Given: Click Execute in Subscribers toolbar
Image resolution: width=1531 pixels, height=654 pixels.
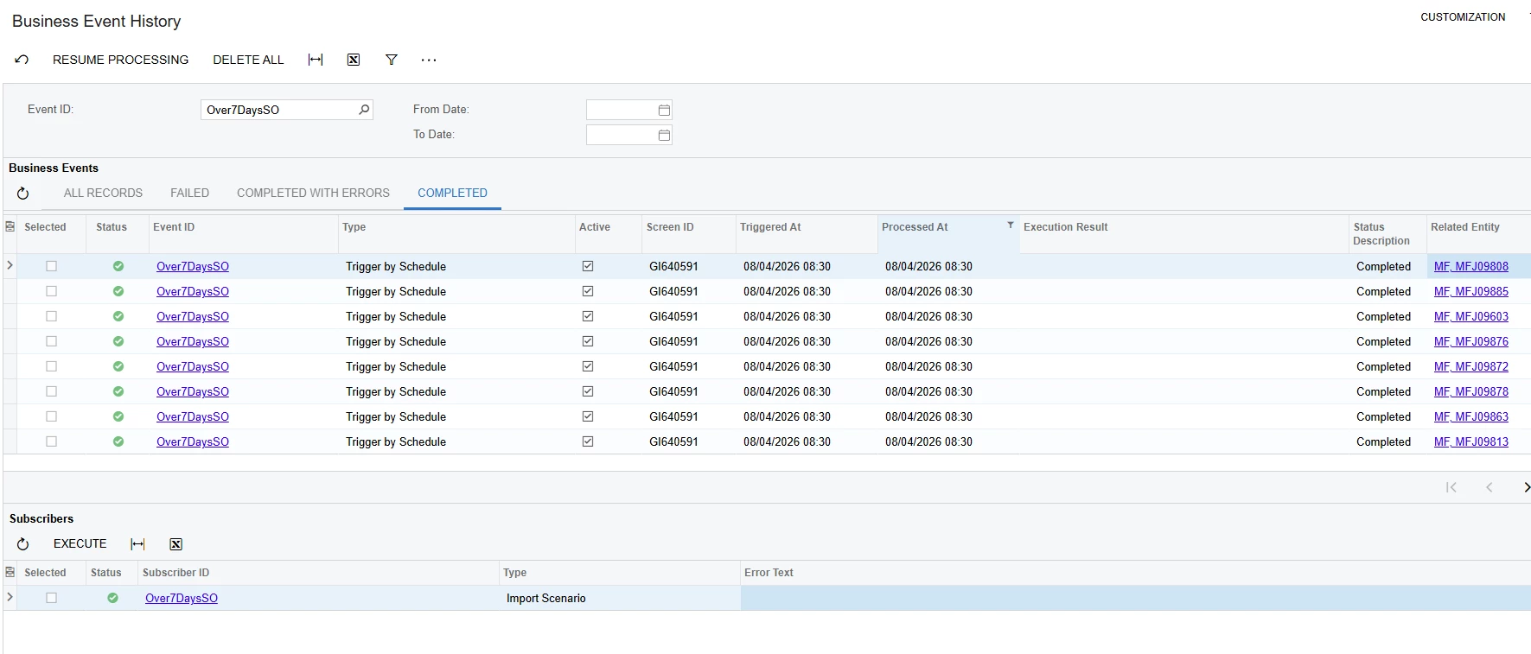Looking at the screenshot, I should pos(80,544).
